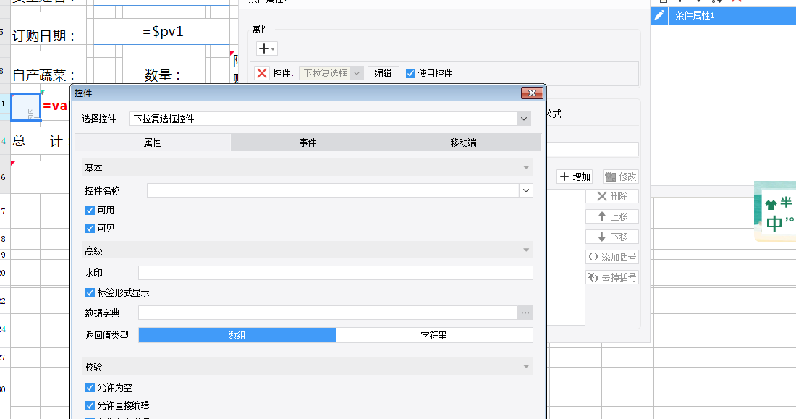The height and width of the screenshot is (419, 796).
Task: Click the checkbox widget cell in spreadsheet
Action: point(26,106)
